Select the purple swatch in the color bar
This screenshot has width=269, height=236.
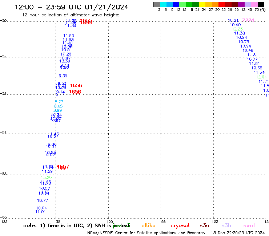tap(241, 5)
